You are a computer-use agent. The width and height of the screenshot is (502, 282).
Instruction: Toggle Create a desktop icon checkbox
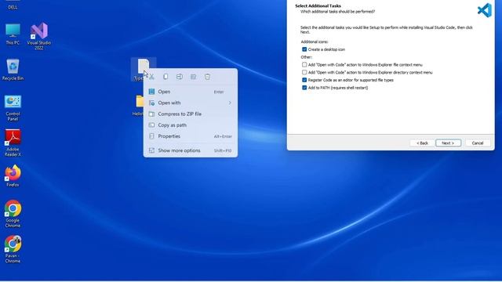(304, 49)
